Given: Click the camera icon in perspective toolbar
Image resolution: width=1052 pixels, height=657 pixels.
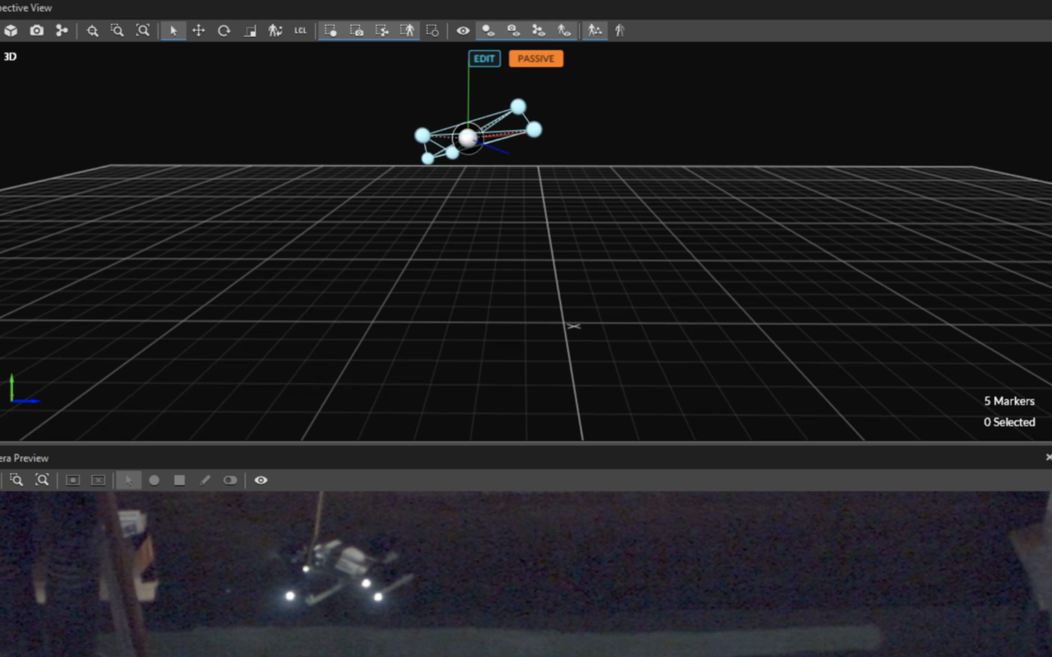Looking at the screenshot, I should tap(37, 30).
